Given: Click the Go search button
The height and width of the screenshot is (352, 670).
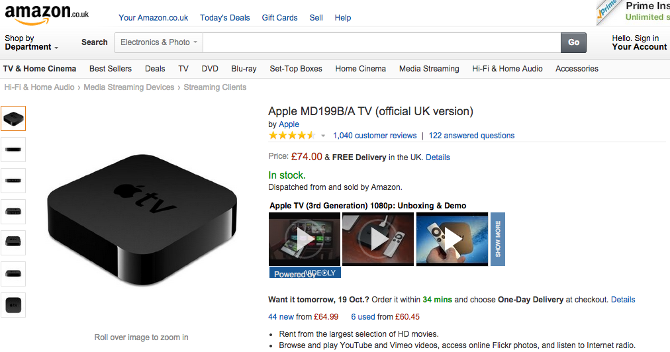Looking at the screenshot, I should tap(573, 42).
